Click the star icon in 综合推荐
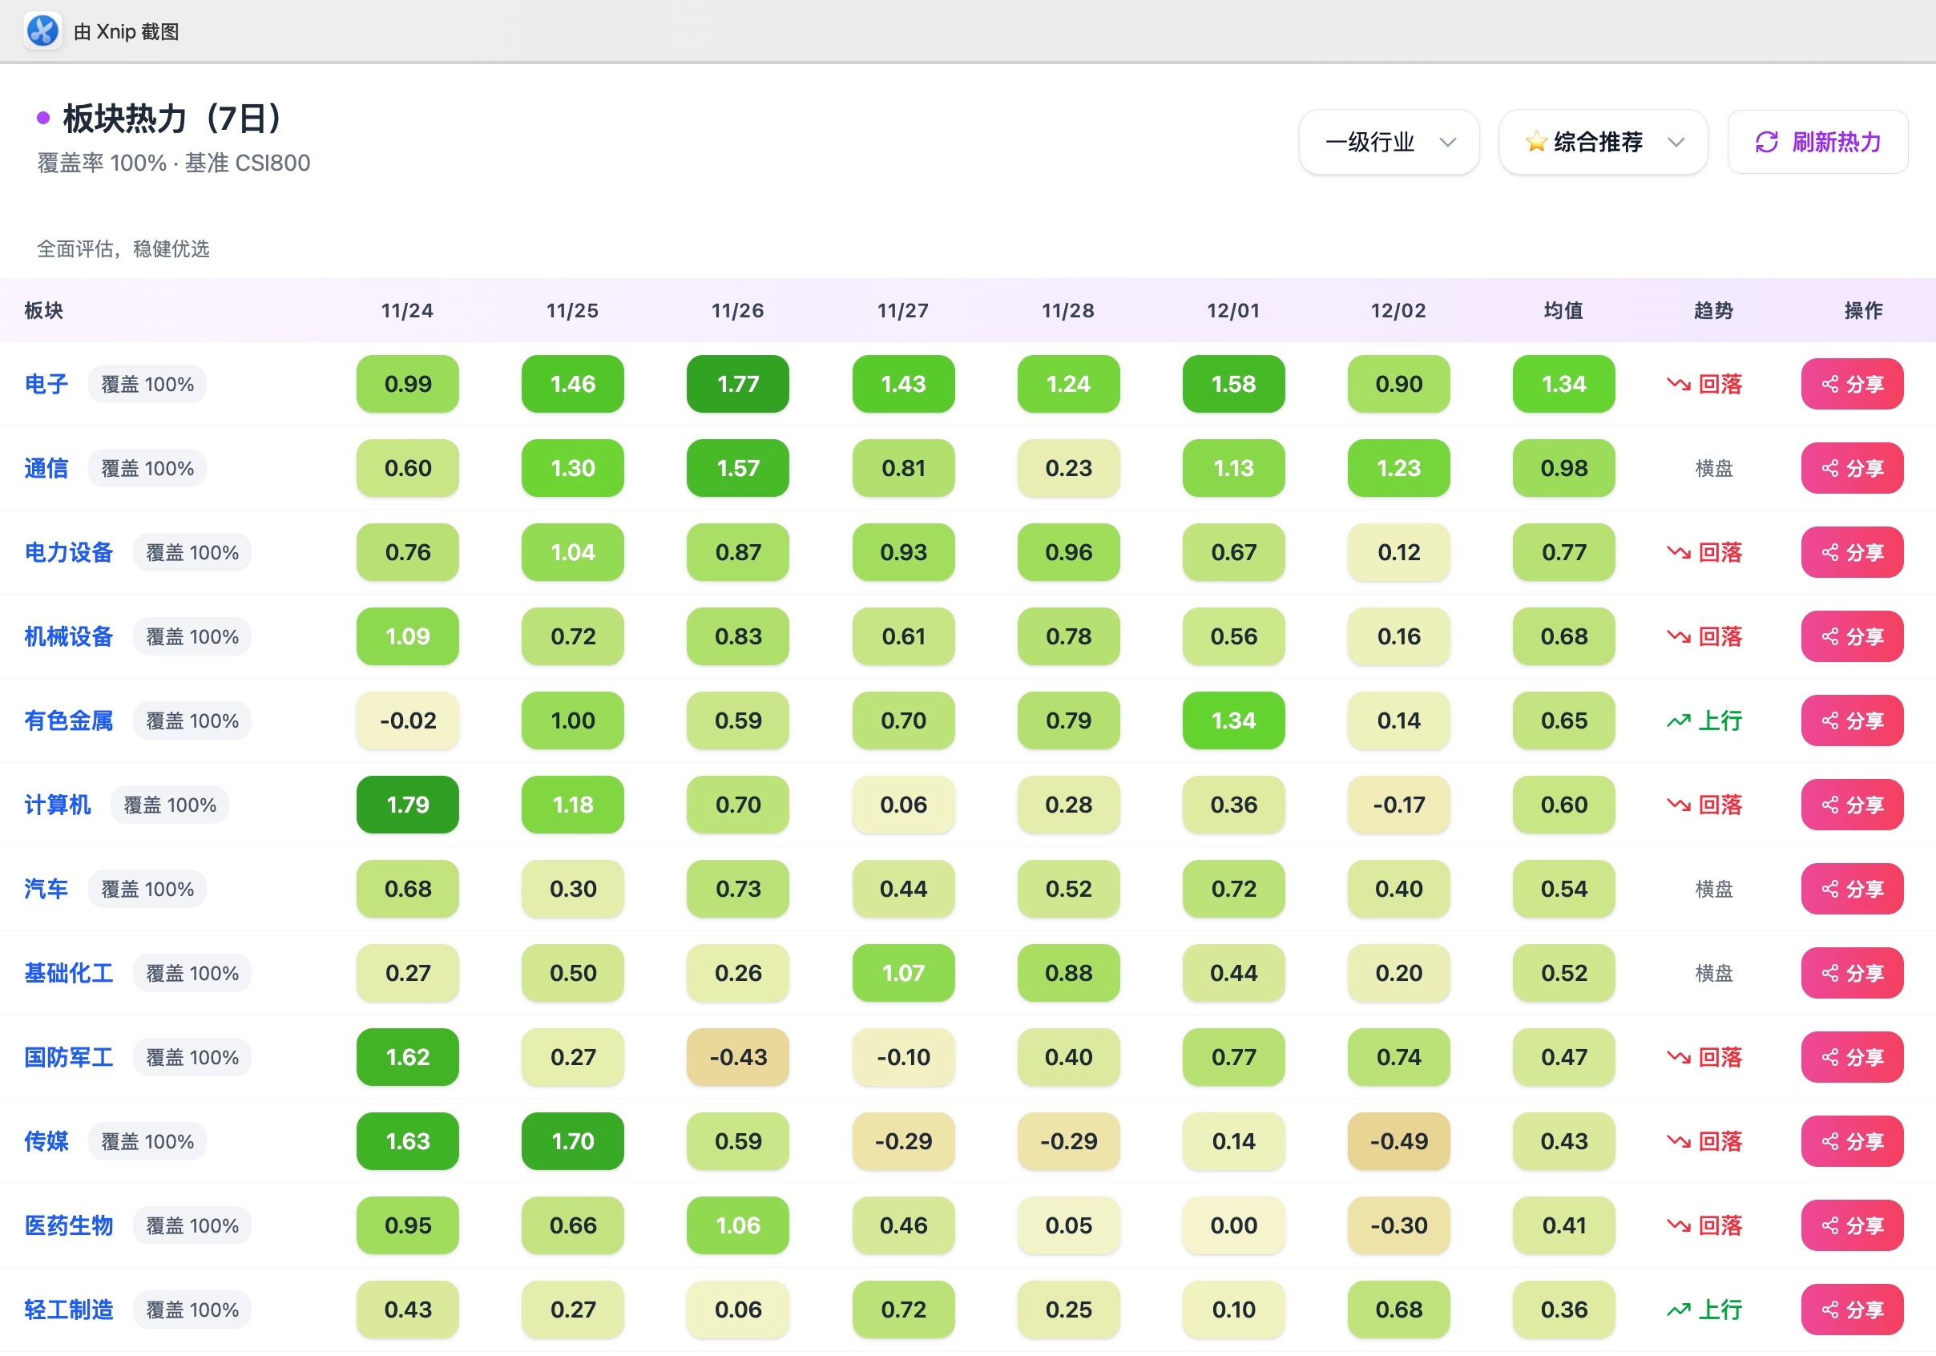This screenshot has width=1936, height=1356. click(x=1535, y=142)
